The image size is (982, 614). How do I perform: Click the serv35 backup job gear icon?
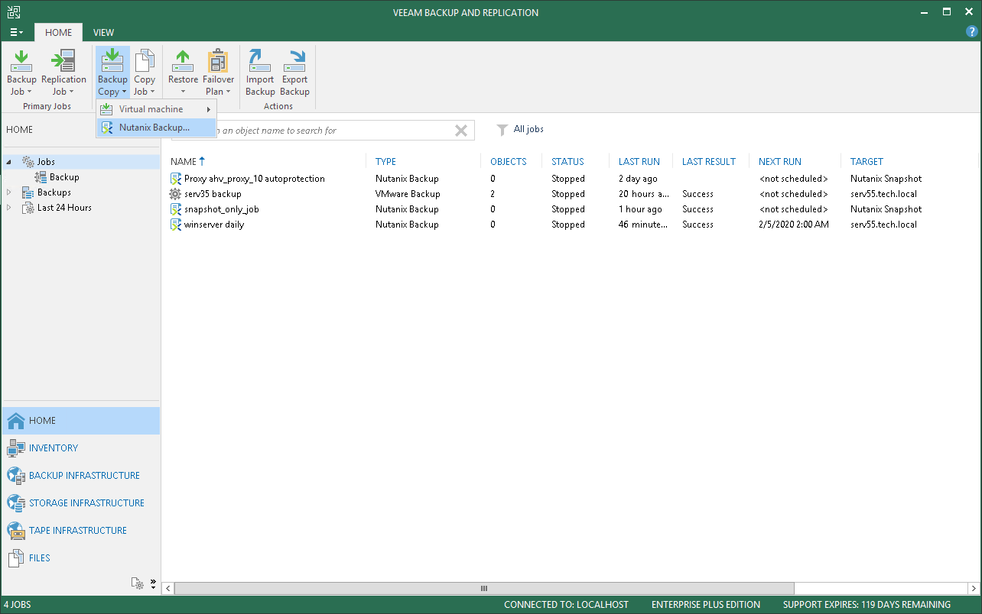pos(176,194)
